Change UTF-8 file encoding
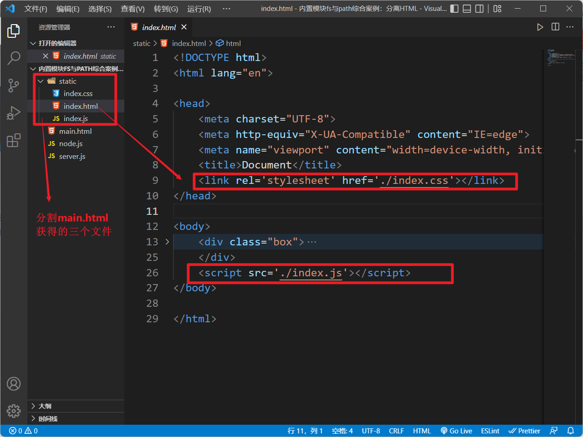The height and width of the screenshot is (437, 583). 371,431
